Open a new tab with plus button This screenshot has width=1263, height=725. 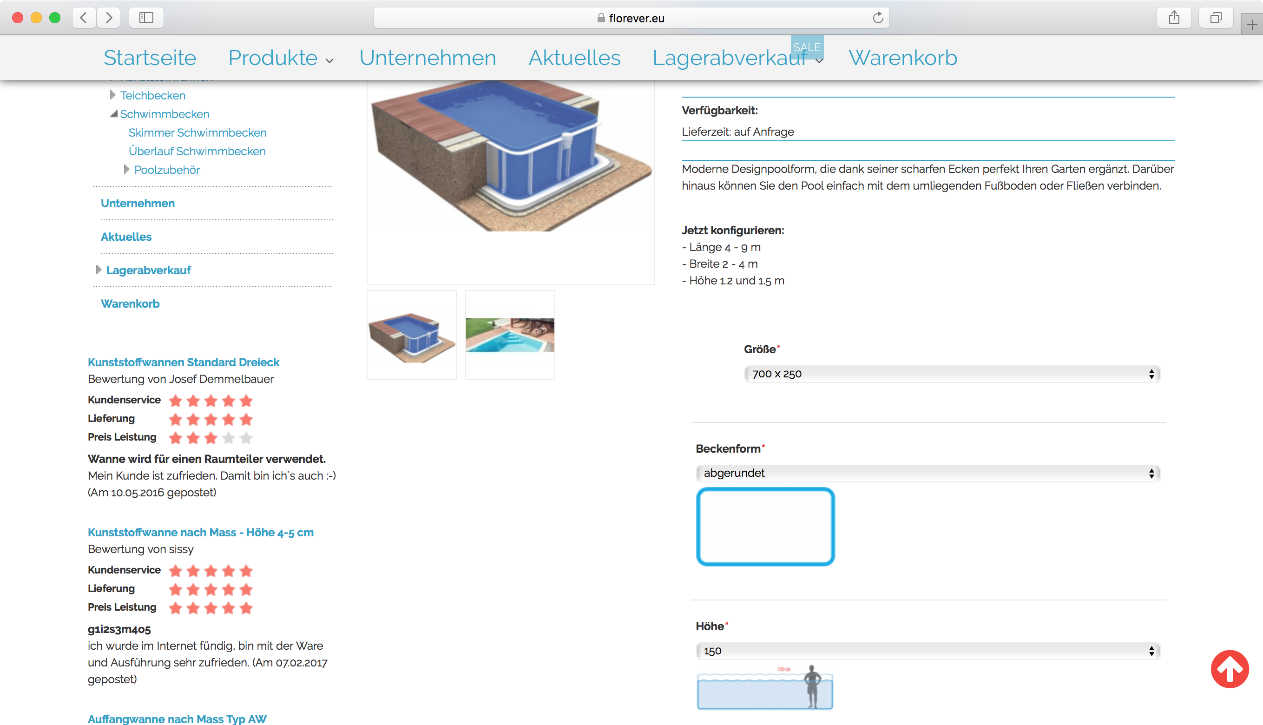click(1251, 25)
